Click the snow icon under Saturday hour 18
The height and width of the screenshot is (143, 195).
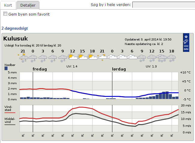pos(172,58)
